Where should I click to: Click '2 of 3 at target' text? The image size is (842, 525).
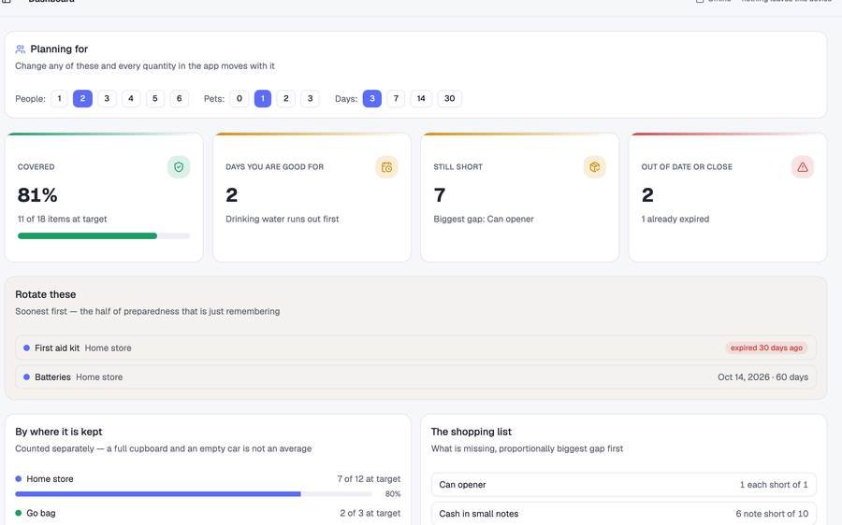(370, 513)
